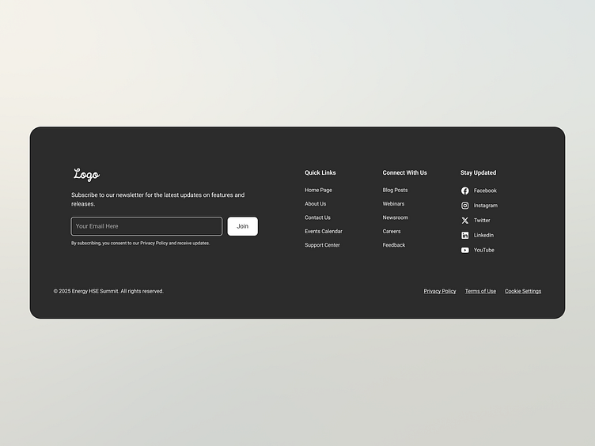Click the Facebook icon

[465, 191]
